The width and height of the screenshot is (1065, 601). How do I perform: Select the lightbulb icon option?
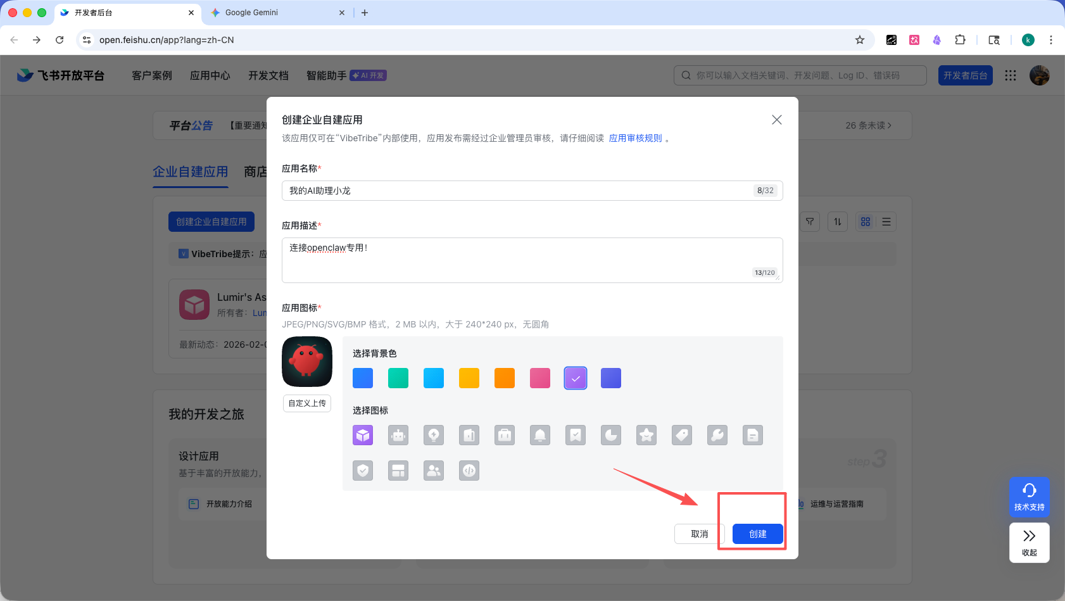click(434, 435)
